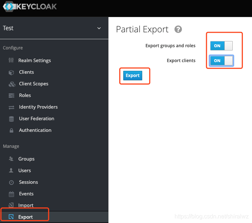Click the Configure section label
The height and width of the screenshot is (223, 252).
click(x=13, y=48)
